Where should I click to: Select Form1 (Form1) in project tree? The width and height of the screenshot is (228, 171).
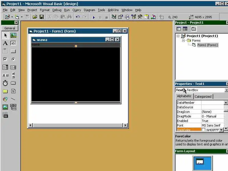pyautogui.click(x=208, y=45)
